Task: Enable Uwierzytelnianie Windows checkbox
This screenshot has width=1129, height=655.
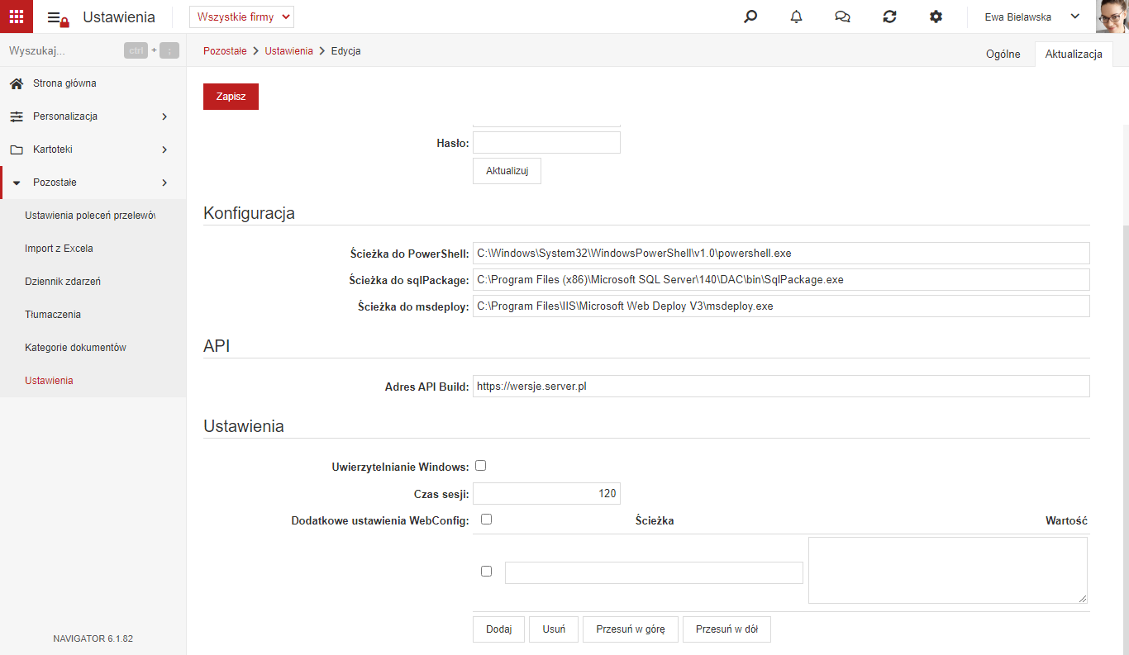Action: 480,466
